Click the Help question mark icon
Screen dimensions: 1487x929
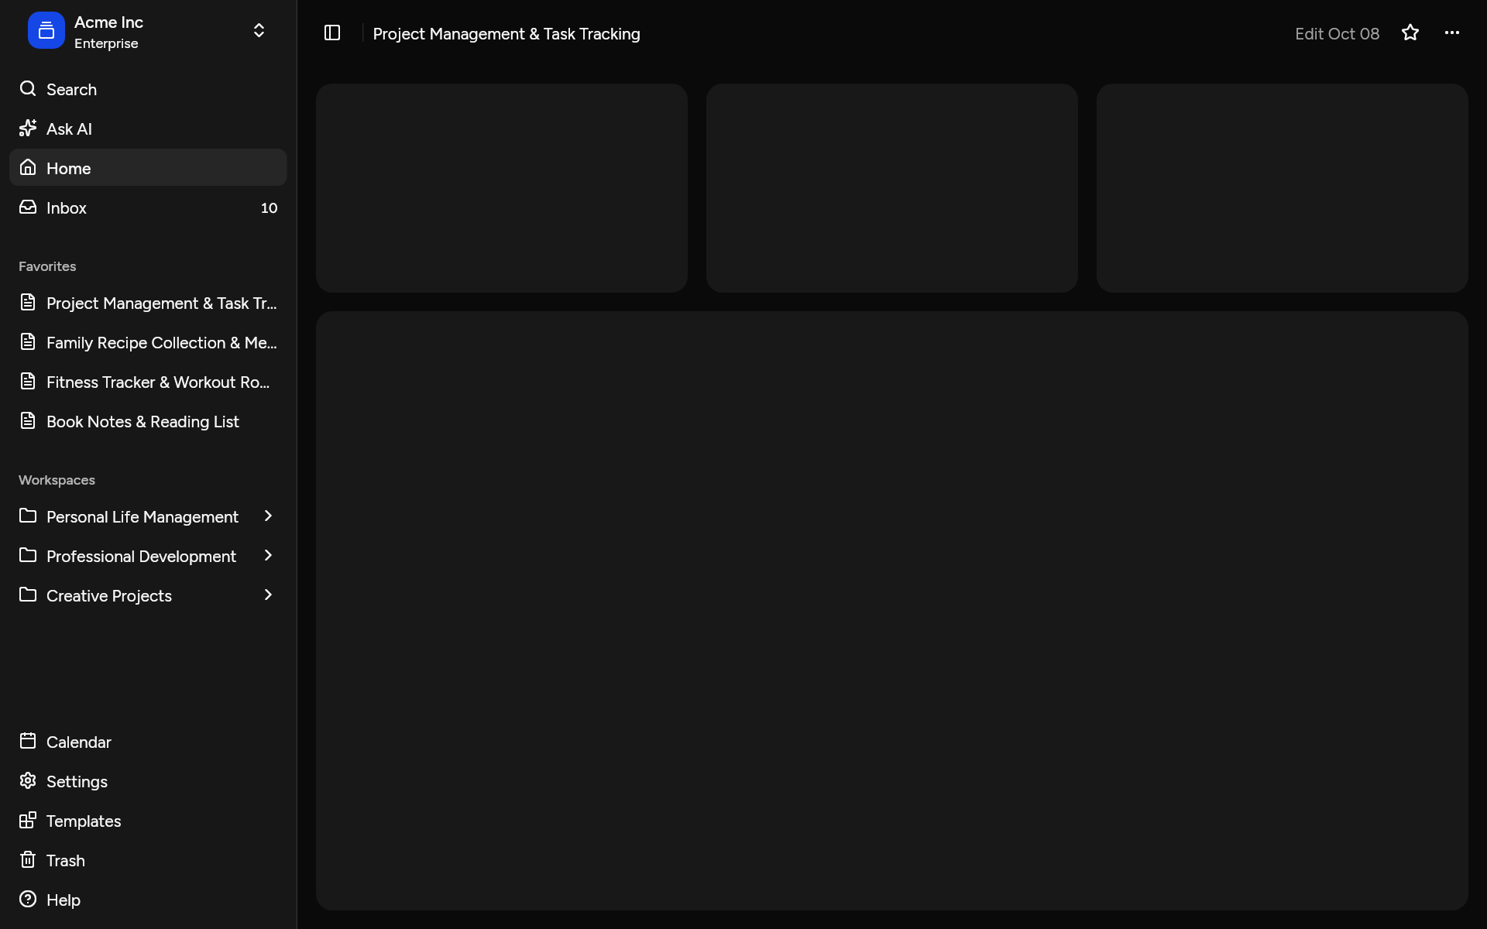point(28,900)
